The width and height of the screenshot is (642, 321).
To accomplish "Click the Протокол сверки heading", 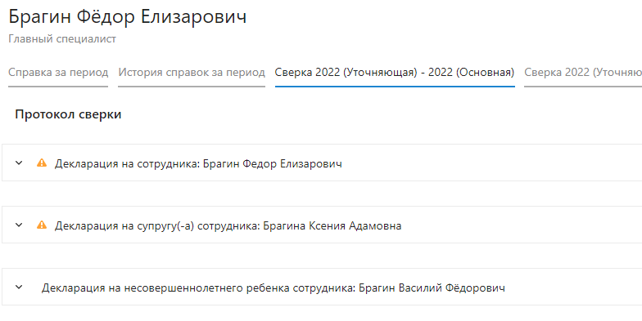I will (x=69, y=114).
